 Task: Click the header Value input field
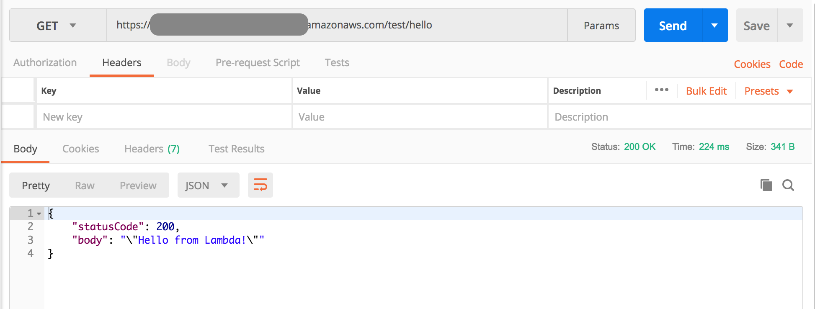click(x=420, y=117)
